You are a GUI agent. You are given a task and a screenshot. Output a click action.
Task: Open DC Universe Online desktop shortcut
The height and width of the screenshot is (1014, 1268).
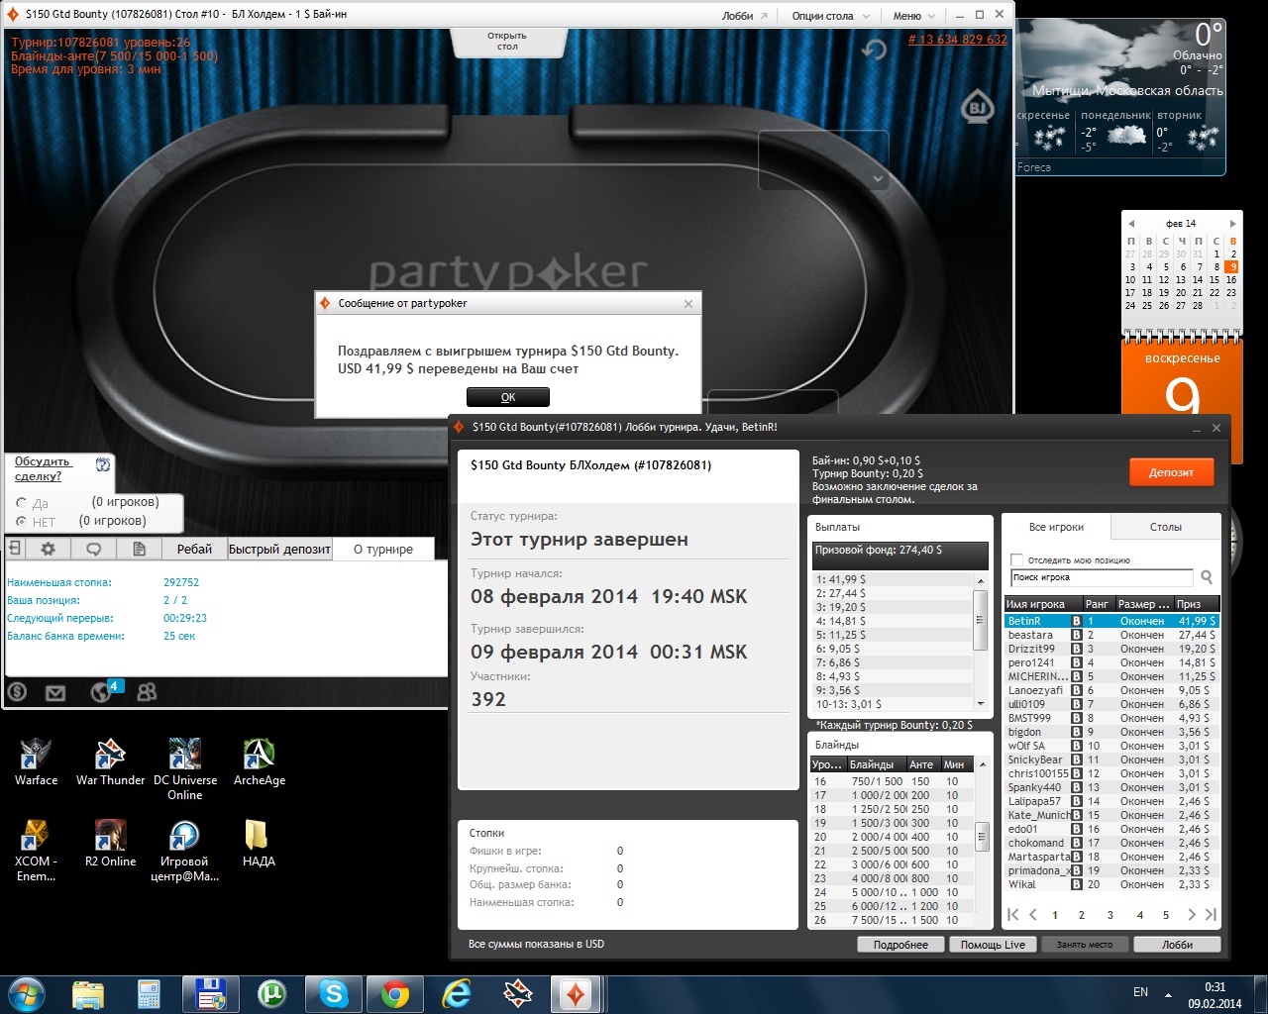185,768
